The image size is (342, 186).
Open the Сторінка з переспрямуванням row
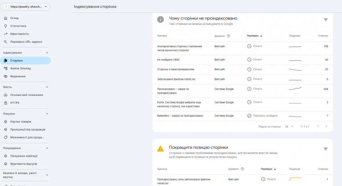243,69
